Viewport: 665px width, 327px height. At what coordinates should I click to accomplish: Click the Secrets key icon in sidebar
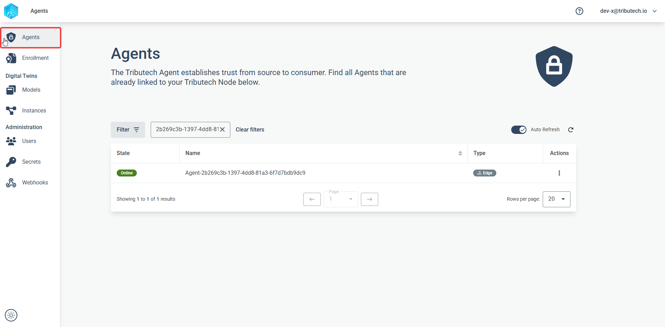pos(11,162)
